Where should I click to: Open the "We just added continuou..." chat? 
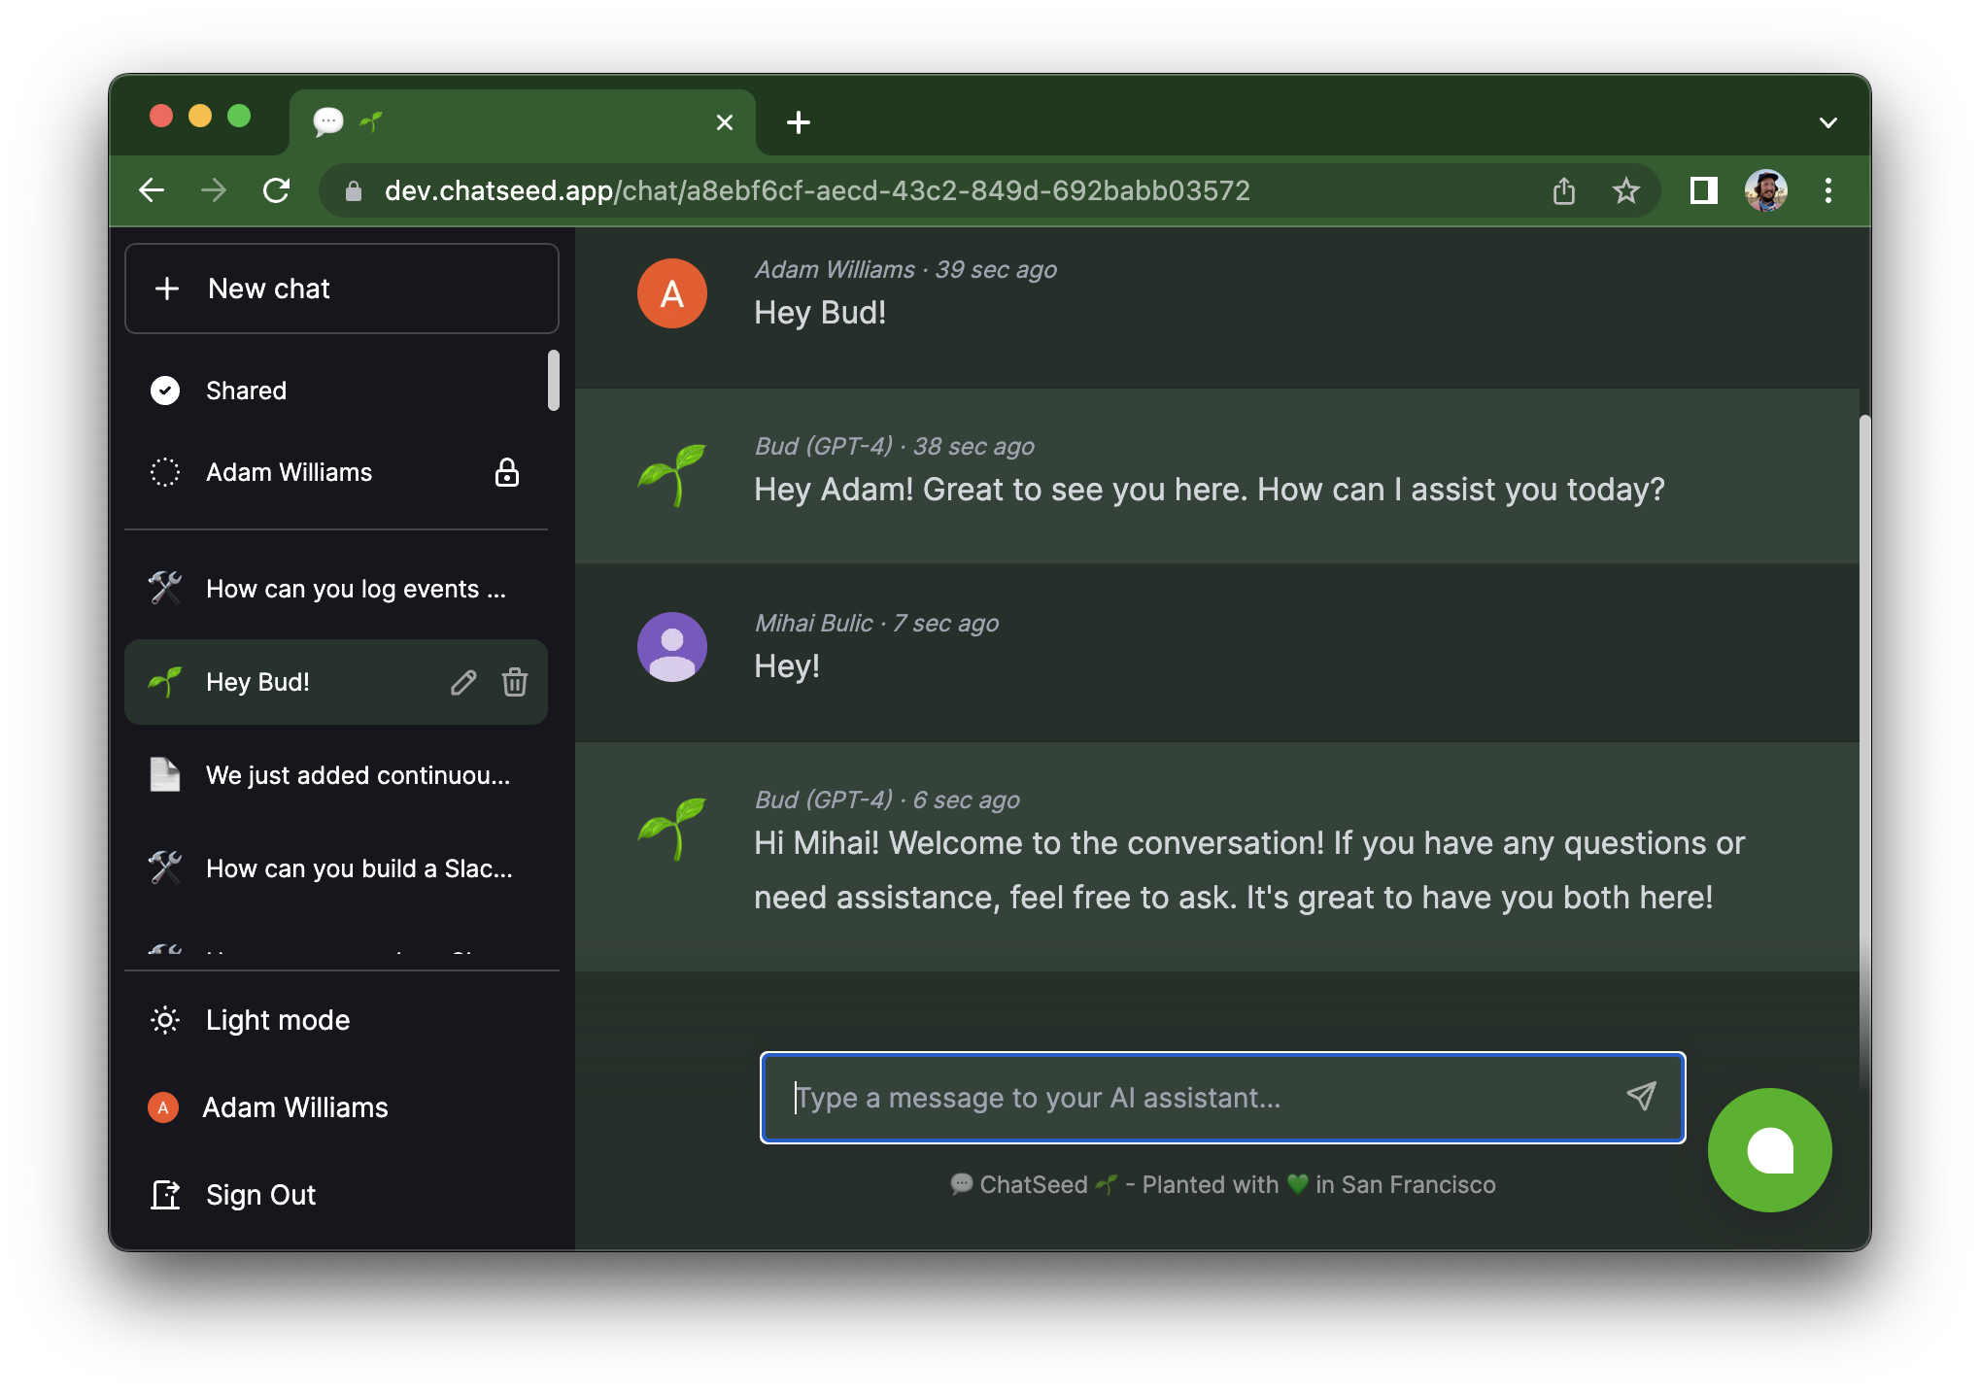(357, 776)
